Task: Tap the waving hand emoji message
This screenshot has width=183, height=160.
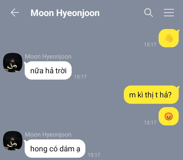Action: (169, 38)
